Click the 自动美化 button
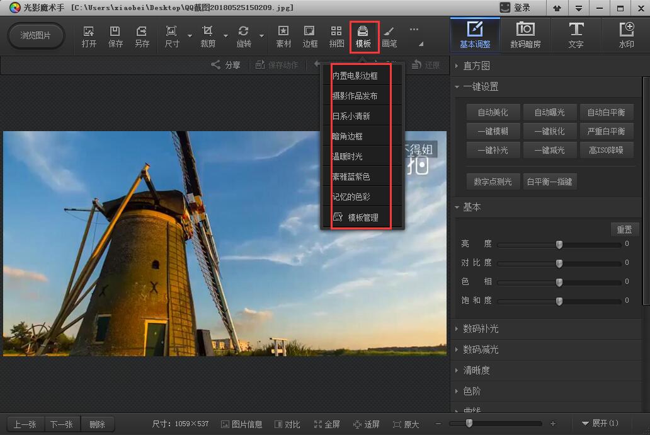650x435 pixels. [x=493, y=112]
